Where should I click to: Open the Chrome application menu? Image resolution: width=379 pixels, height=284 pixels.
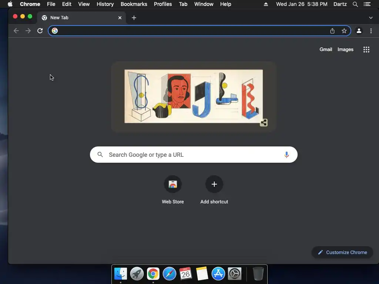pyautogui.click(x=30, y=4)
